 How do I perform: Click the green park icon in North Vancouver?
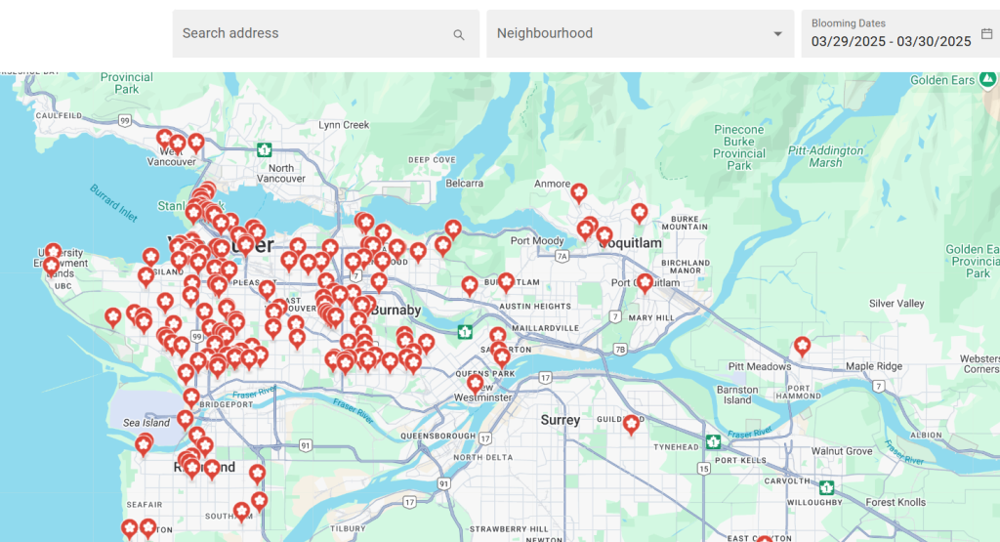click(264, 150)
